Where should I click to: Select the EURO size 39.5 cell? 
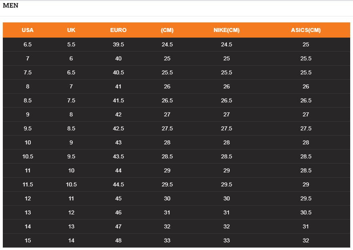click(x=118, y=44)
